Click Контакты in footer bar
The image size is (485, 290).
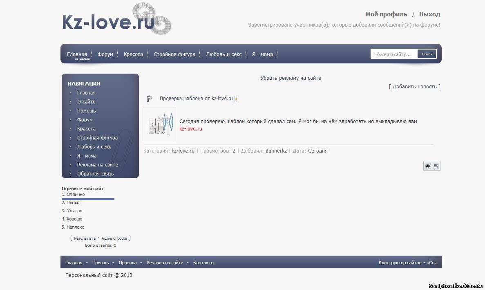[x=204, y=263]
